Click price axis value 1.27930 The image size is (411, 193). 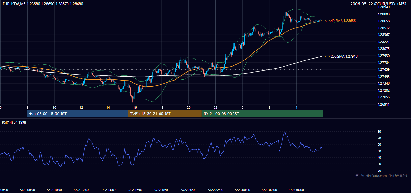(x=383, y=56)
